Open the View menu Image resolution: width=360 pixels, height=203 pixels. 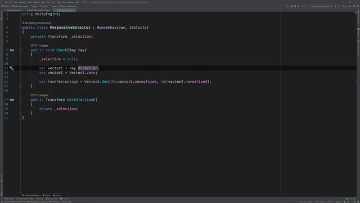pos(16,2)
